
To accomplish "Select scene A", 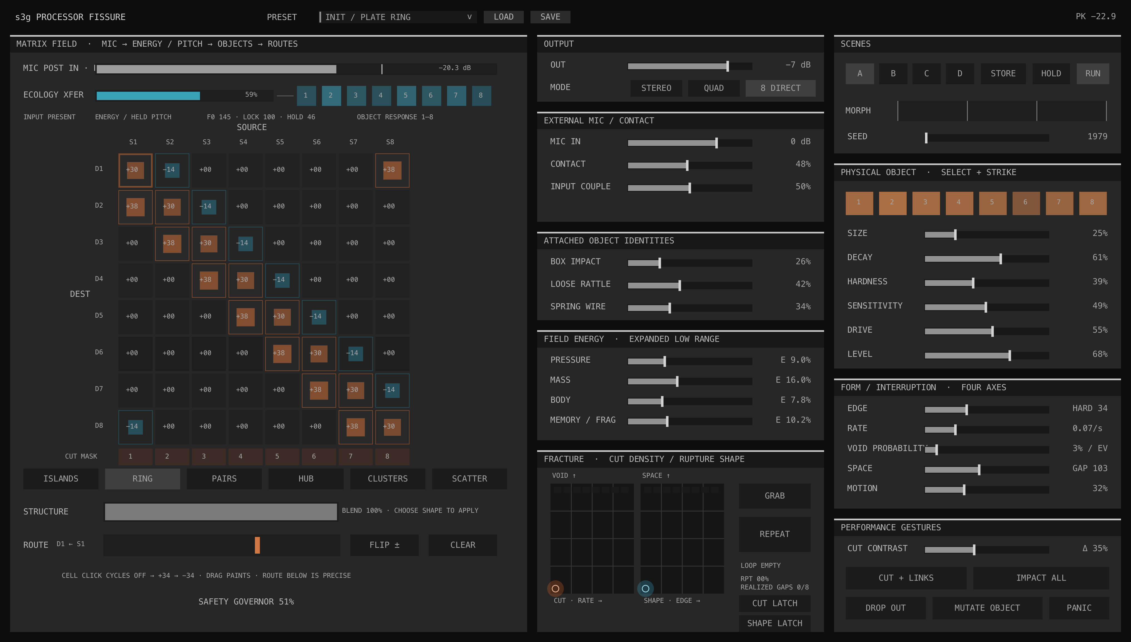I will click(860, 74).
